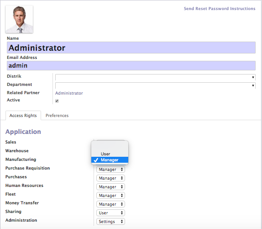Screen dimensions: 262x229
Task: Open the Administrator related partner link
Action: coord(69,93)
